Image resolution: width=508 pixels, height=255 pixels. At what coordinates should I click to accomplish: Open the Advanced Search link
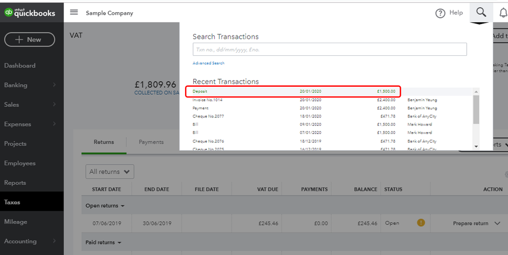coord(208,63)
